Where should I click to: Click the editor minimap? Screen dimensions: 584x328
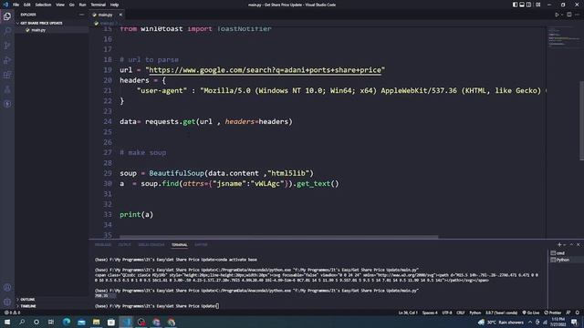pos(563,37)
